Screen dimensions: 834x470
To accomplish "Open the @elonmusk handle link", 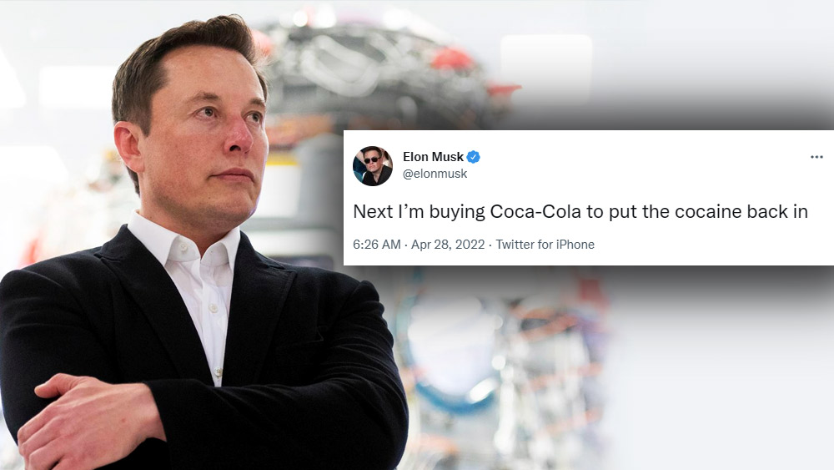I will coord(435,174).
